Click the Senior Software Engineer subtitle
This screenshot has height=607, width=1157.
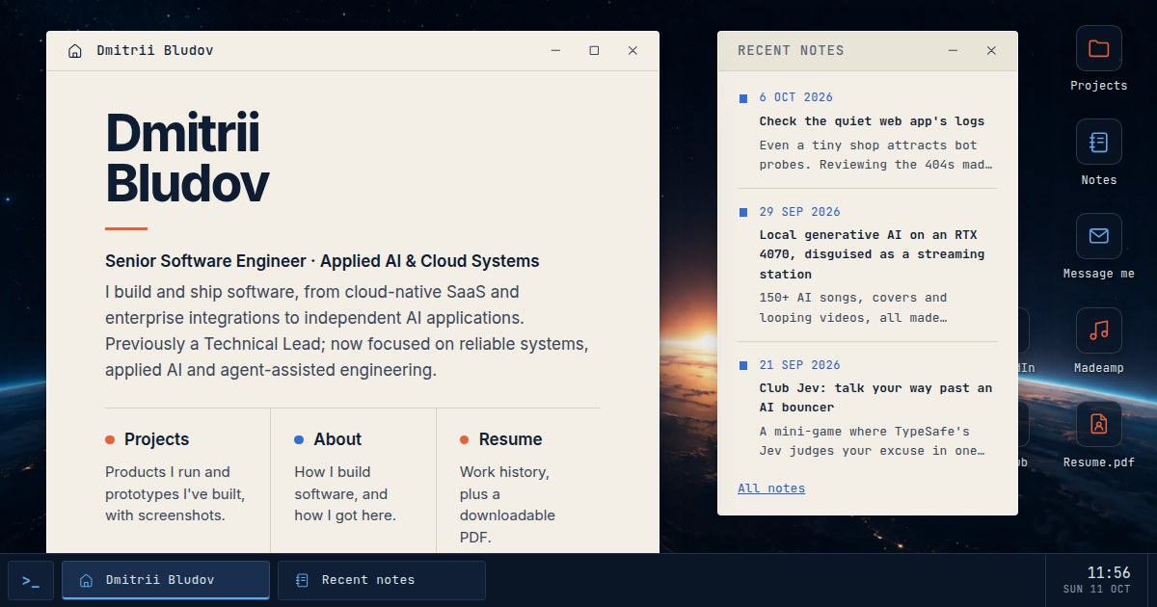click(322, 261)
